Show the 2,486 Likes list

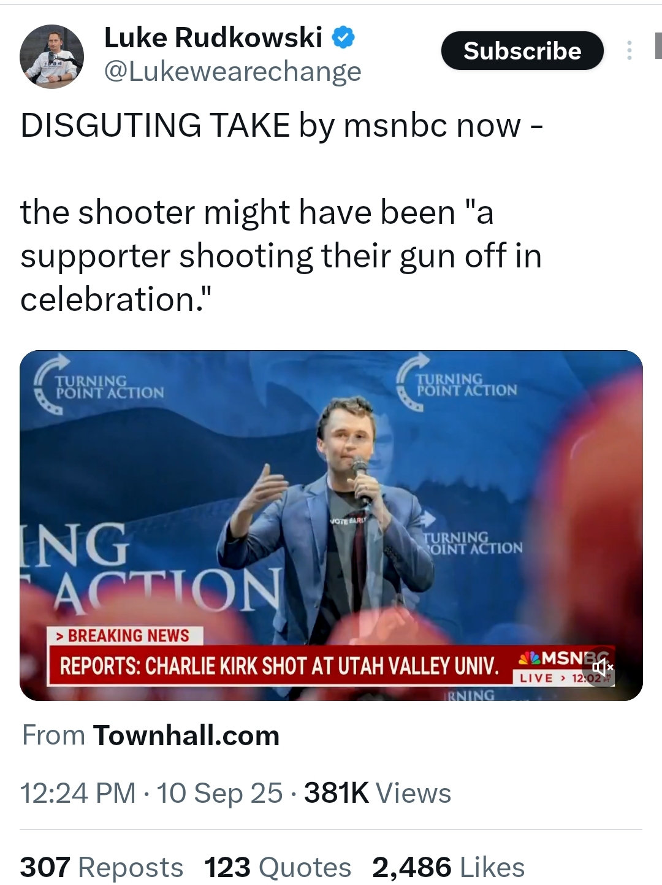click(448, 867)
